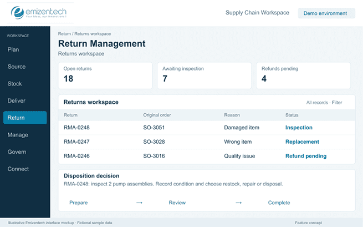Click the All records · Filter control
Screen dimensions: 363x227
324,103
